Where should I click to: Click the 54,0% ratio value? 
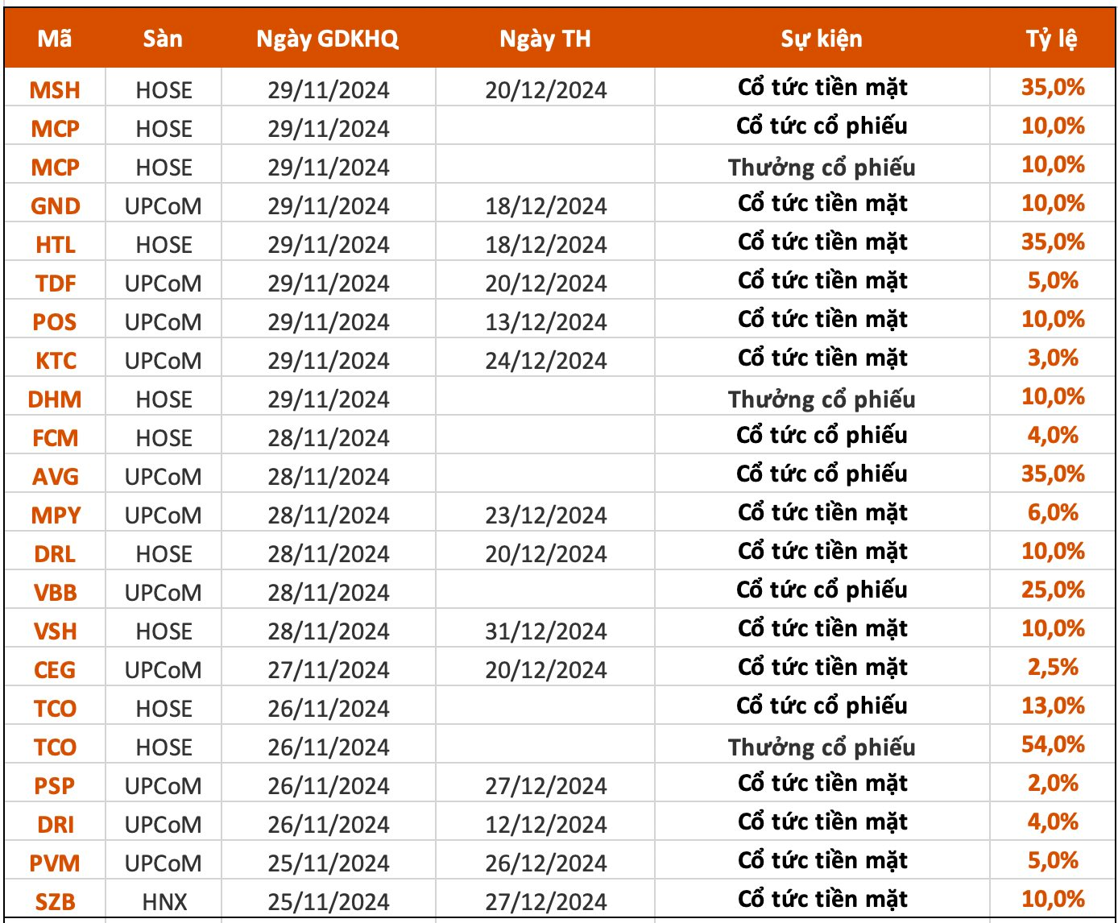pyautogui.click(x=1052, y=745)
